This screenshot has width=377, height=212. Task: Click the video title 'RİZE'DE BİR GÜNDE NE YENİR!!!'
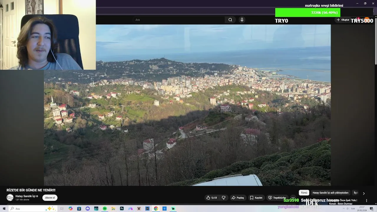[x=31, y=190]
